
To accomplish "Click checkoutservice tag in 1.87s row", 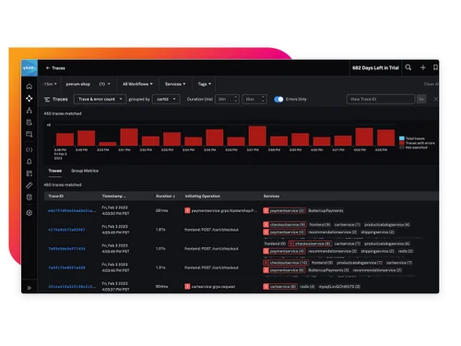I will click(x=285, y=225).
